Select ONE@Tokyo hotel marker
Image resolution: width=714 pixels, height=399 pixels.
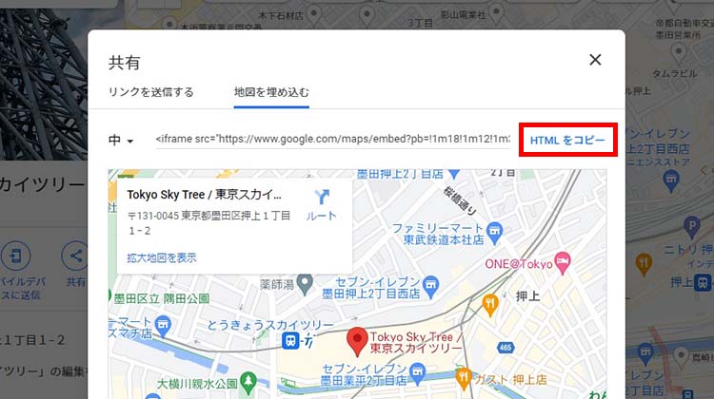tap(564, 263)
